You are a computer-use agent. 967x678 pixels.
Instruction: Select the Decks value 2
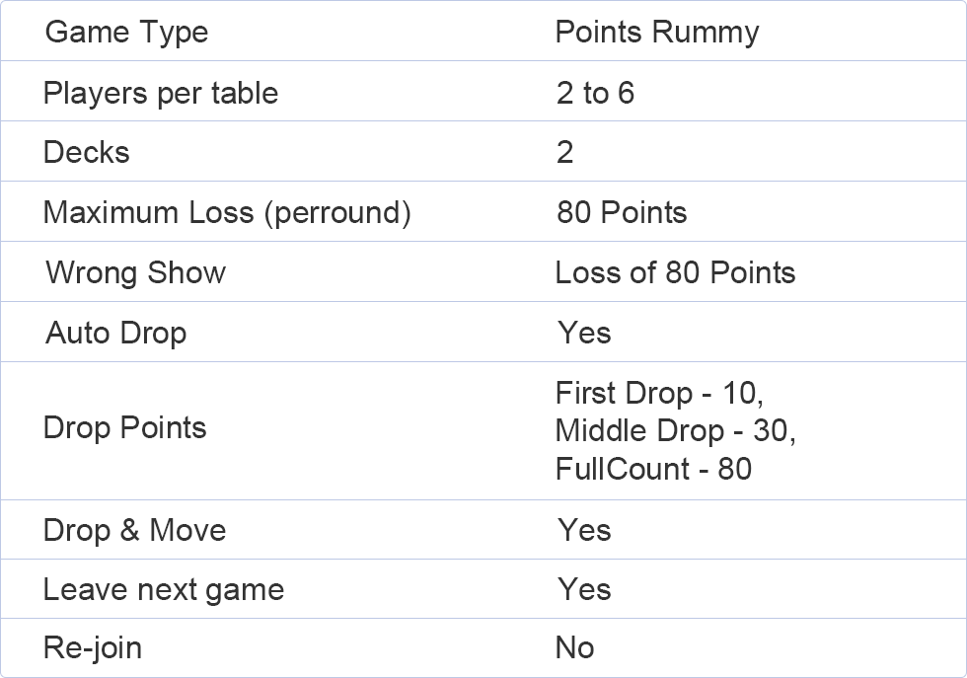pyautogui.click(x=564, y=152)
